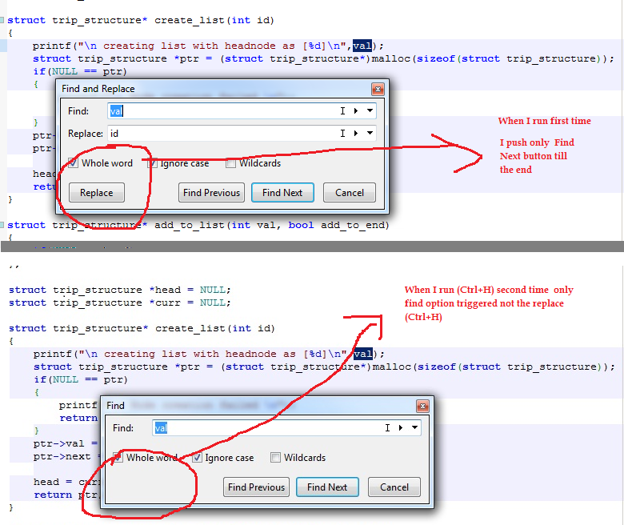Viewport: 624px width, 525px height.
Task: Toggle Whole word in Find and Replace dialog
Action: 74,163
